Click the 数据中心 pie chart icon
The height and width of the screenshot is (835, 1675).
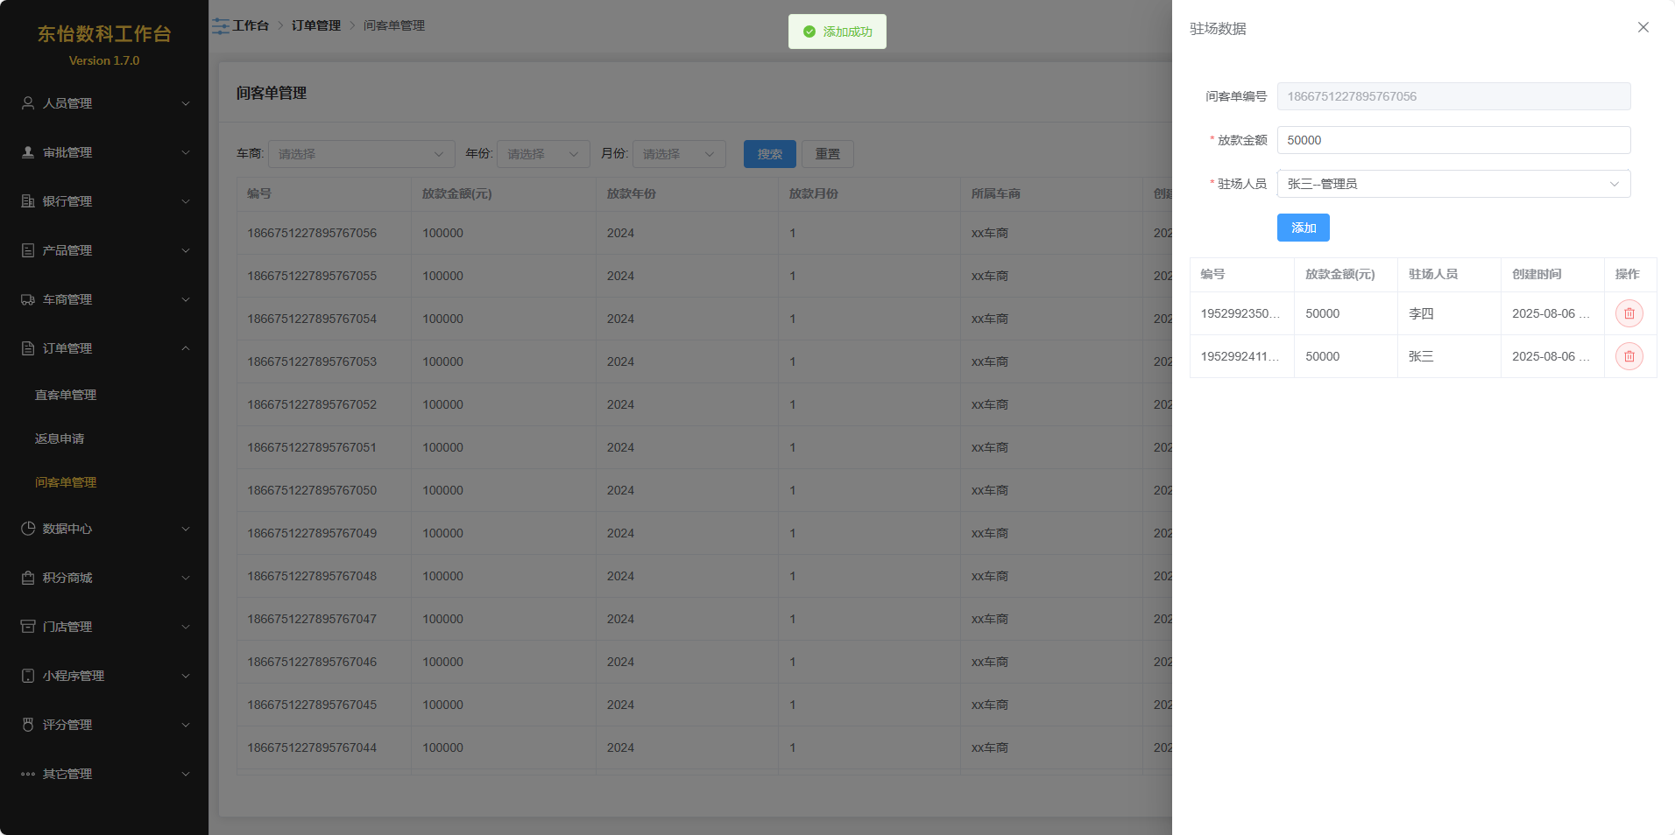(x=28, y=529)
